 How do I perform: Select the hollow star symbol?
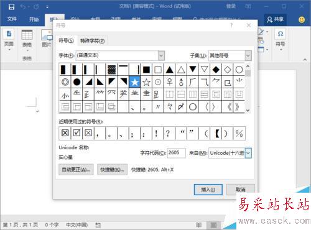146,82
